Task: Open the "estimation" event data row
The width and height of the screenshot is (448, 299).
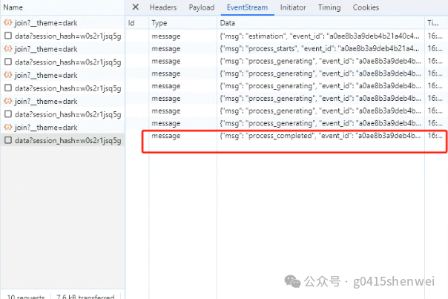Action: coord(320,36)
